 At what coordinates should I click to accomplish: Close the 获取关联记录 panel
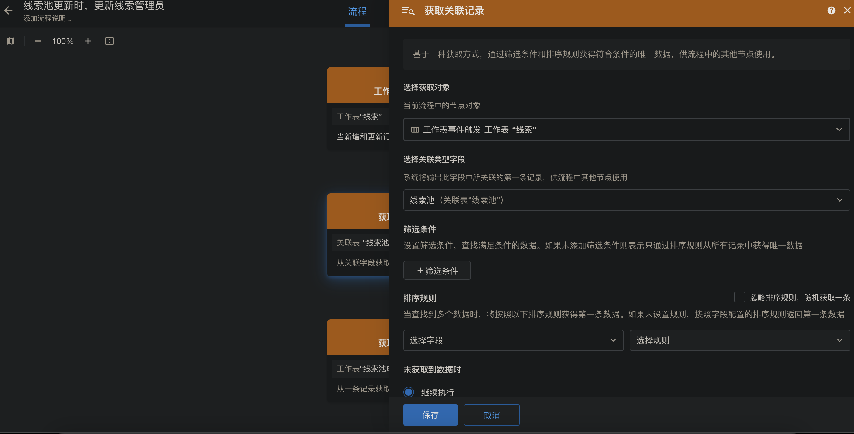(847, 10)
